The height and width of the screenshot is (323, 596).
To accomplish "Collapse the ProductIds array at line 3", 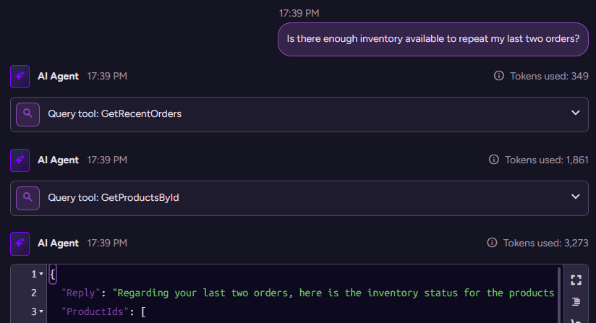I will click(x=41, y=312).
